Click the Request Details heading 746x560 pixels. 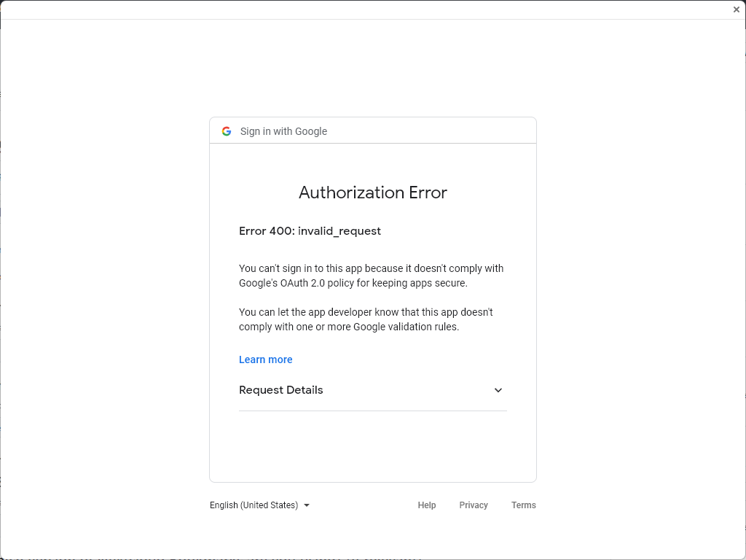coord(280,390)
